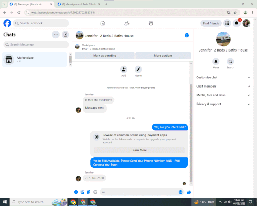Click Learn More on scam warning

(x=139, y=150)
